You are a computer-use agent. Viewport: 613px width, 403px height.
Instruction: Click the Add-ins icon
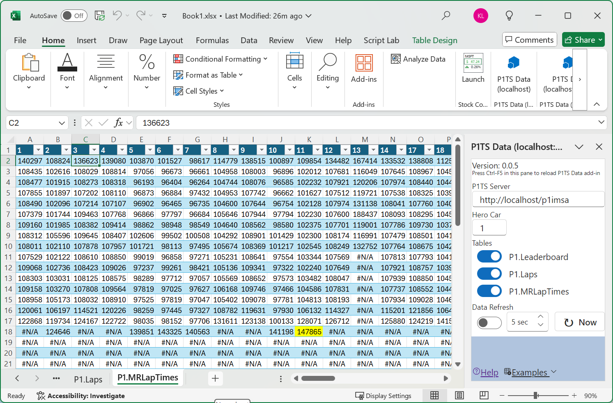(x=364, y=68)
